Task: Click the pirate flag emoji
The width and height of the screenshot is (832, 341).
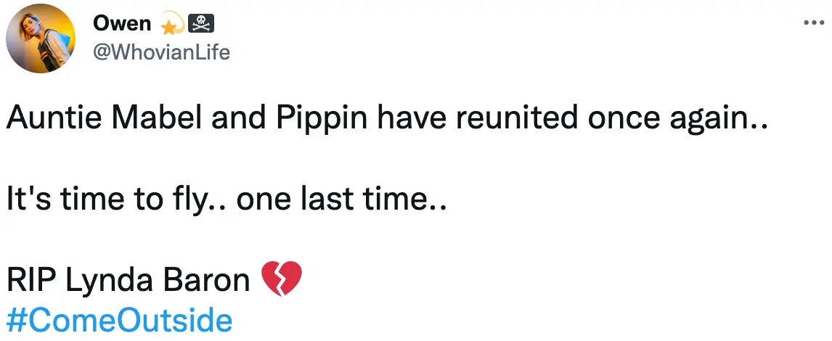Action: pyautogui.click(x=200, y=25)
